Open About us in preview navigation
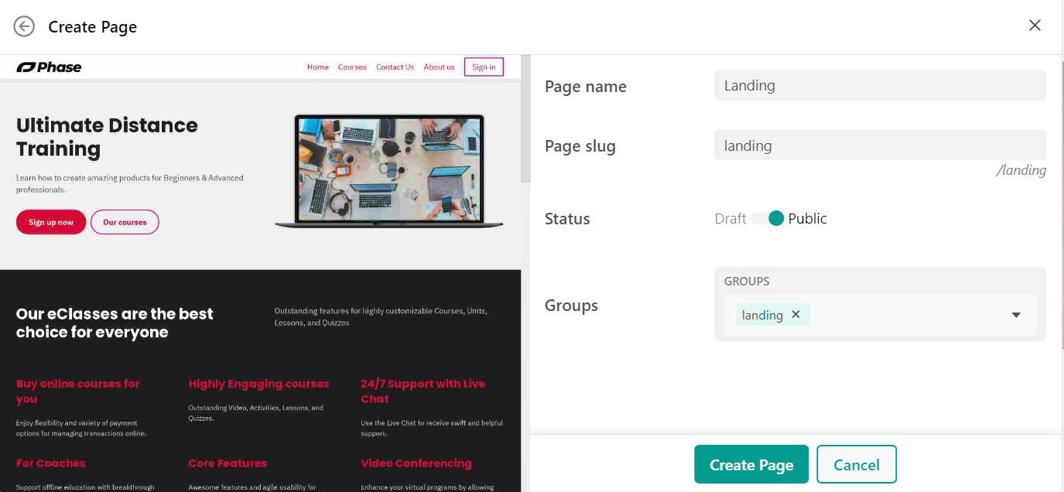1064x492 pixels. click(x=439, y=67)
